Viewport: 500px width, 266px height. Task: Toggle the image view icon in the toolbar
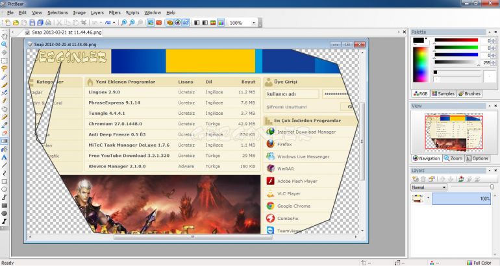pyautogui.click(x=151, y=23)
